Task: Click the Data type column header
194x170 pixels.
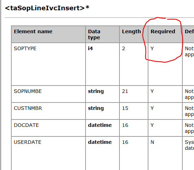Action: pyautogui.click(x=94, y=34)
